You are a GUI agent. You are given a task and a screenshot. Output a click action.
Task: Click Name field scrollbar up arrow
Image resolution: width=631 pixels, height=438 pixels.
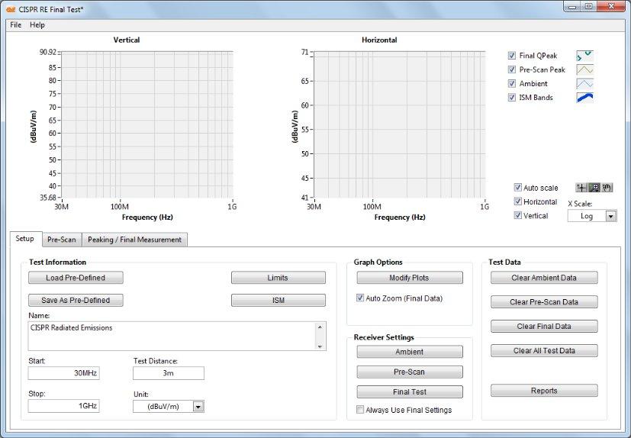pyautogui.click(x=320, y=327)
